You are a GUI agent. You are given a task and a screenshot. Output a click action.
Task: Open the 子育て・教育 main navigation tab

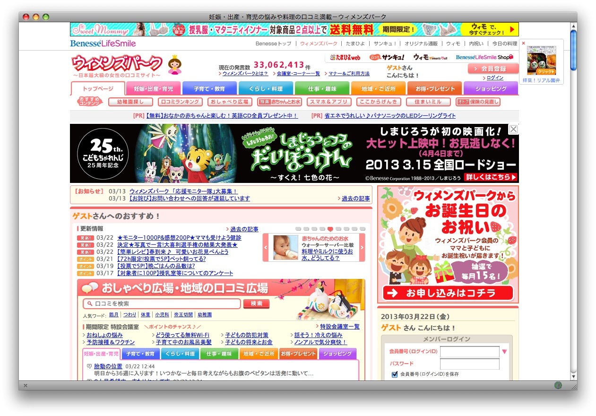pos(209,88)
